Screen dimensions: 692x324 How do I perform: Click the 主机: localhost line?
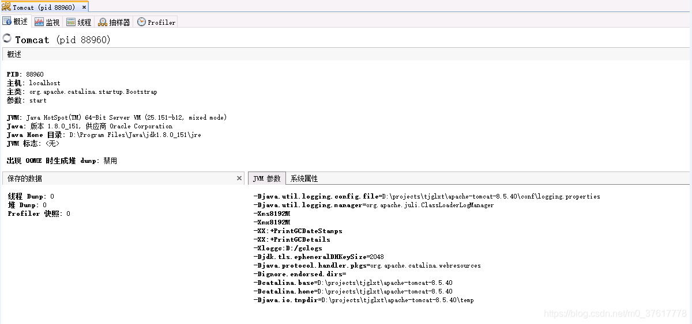point(33,83)
